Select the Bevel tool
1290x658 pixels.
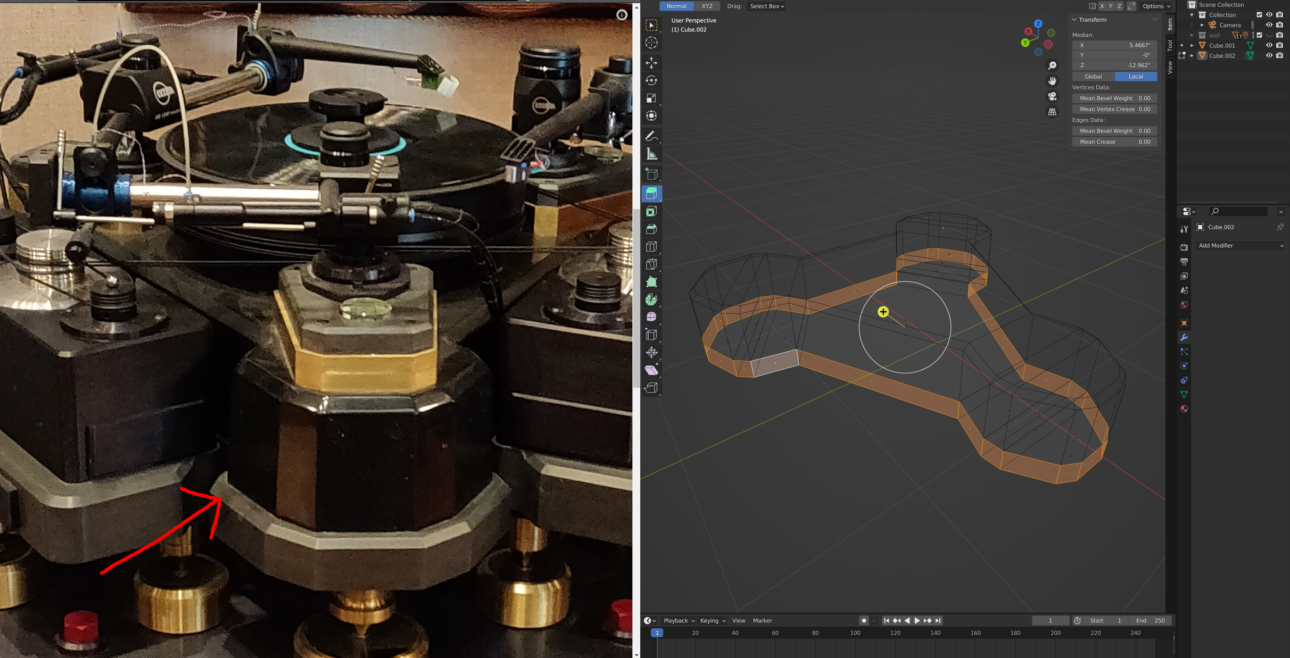(x=651, y=229)
